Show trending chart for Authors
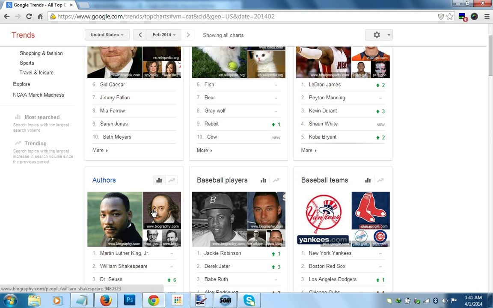This screenshot has width=493, height=308. coord(172,180)
